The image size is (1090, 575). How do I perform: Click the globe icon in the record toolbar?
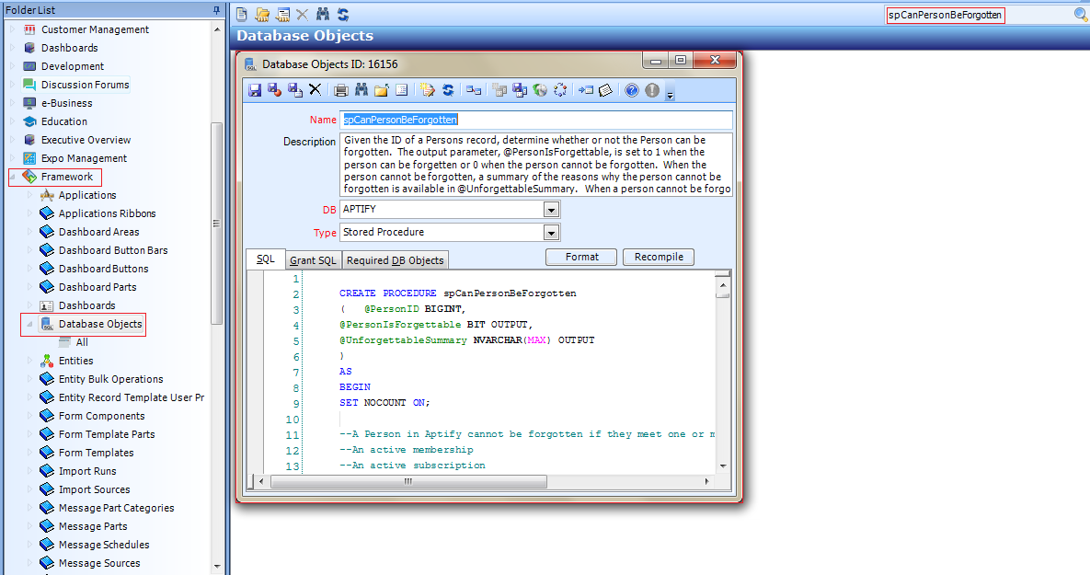[540, 89]
